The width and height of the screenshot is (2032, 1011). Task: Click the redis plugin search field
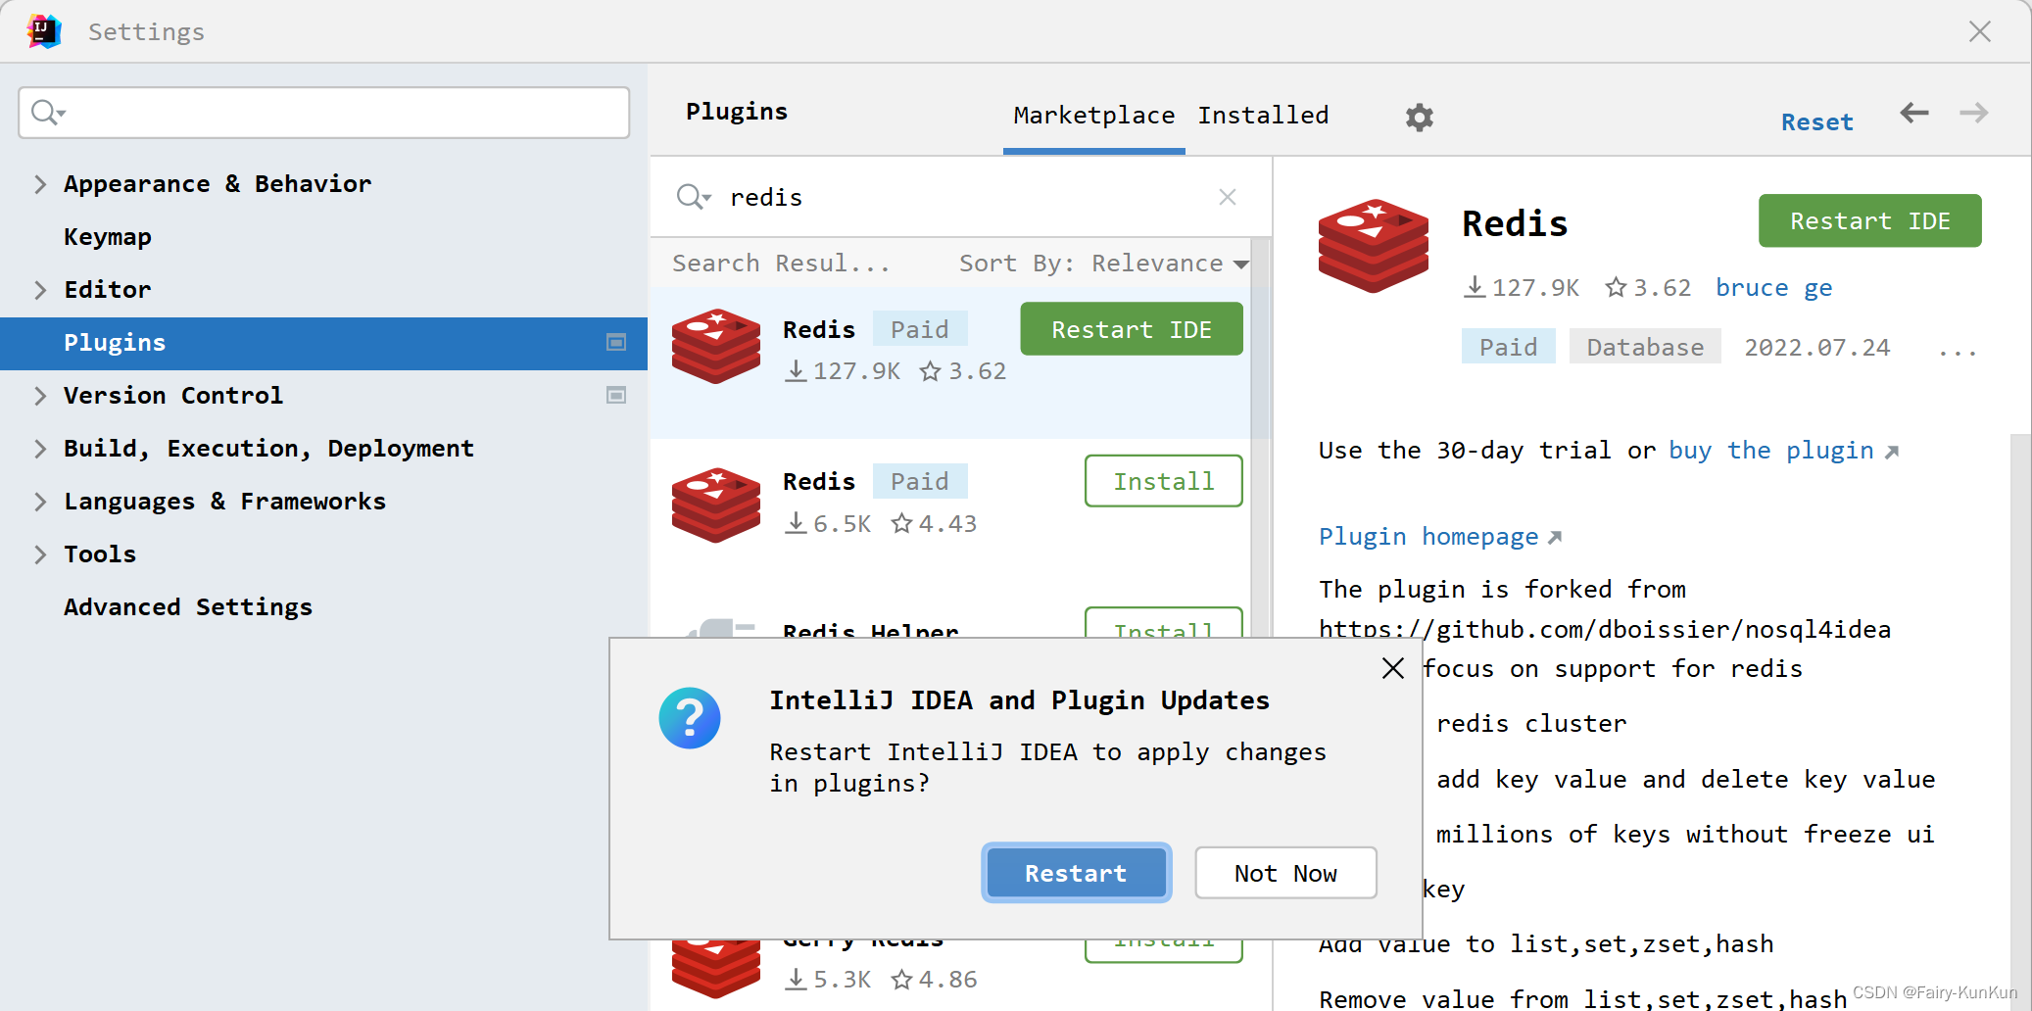coord(960,197)
